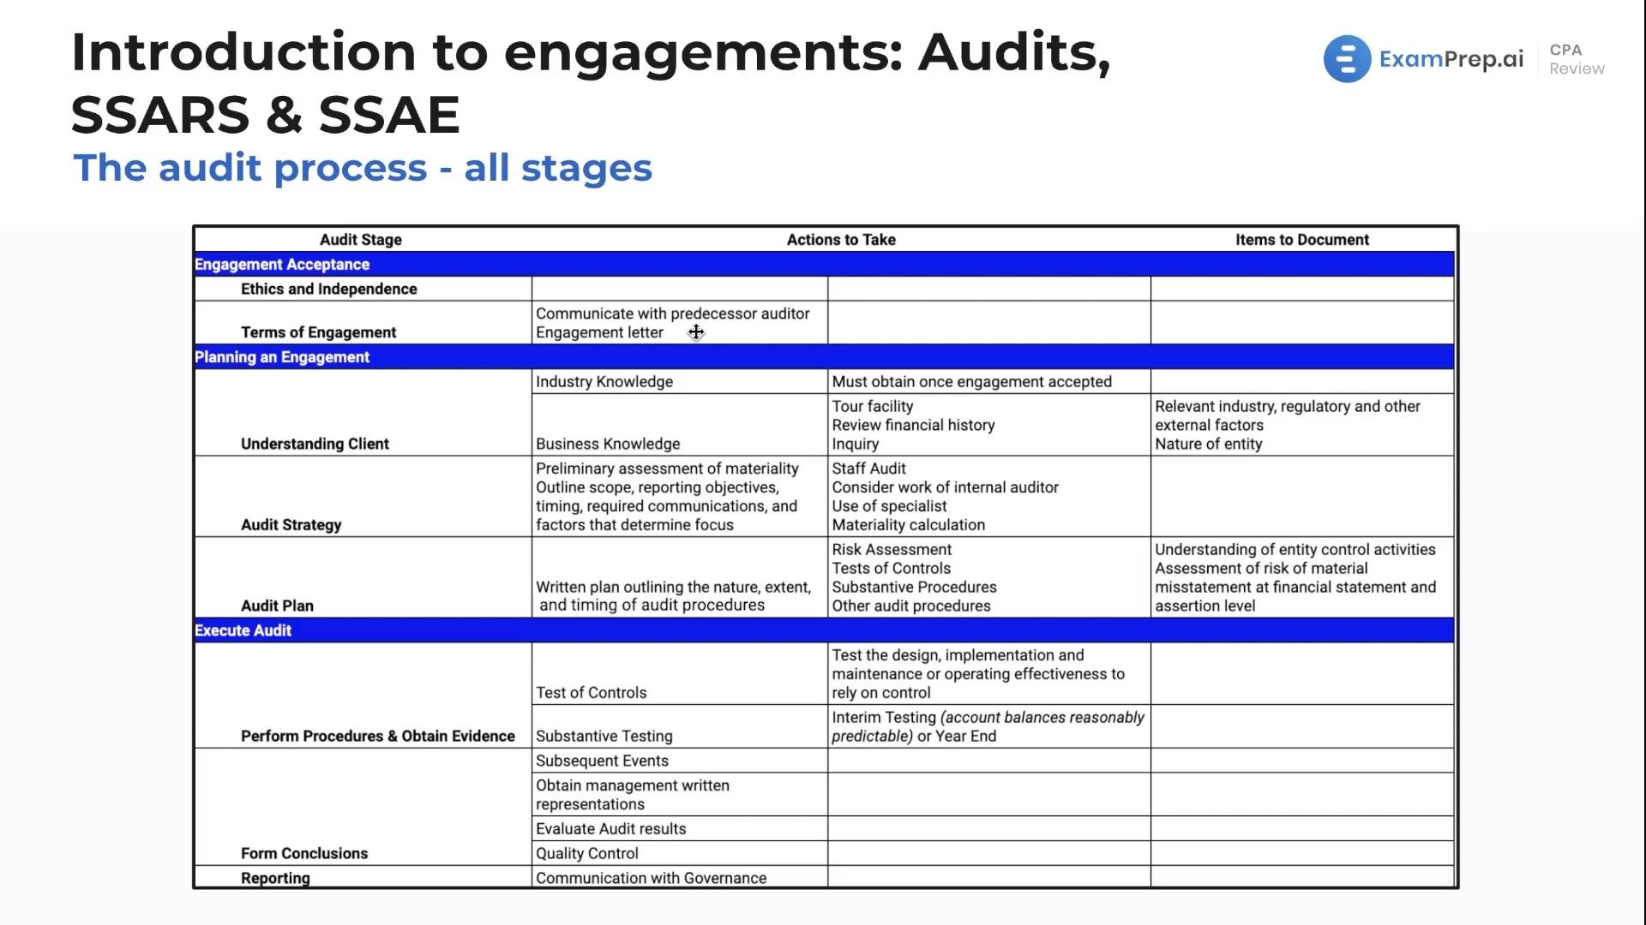Select the Execute Audit section header
Viewport: 1646px width, 925px height.
coord(824,630)
